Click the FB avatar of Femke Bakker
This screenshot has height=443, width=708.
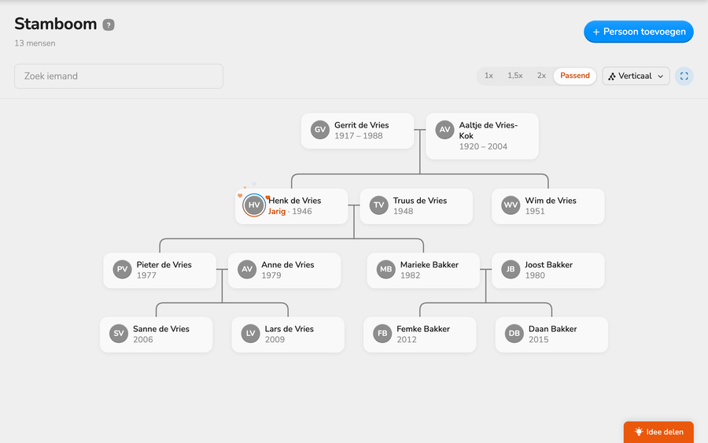(x=382, y=334)
